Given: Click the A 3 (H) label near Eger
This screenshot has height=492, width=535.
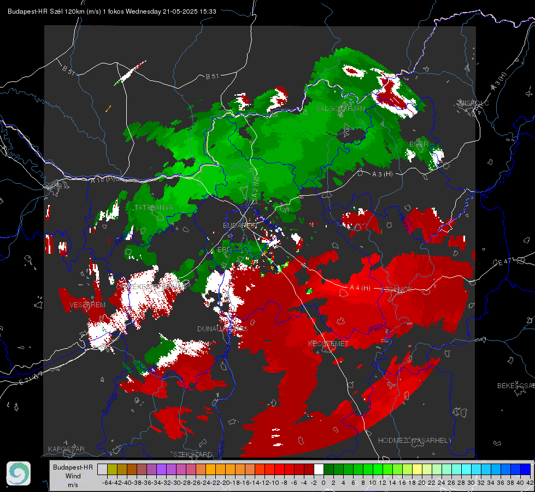Looking at the screenshot, I should pyautogui.click(x=382, y=174).
